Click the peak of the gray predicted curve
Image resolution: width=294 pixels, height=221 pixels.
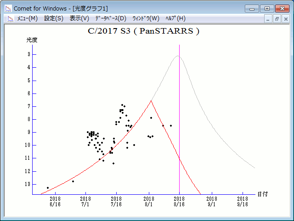pyautogui.click(x=177, y=56)
